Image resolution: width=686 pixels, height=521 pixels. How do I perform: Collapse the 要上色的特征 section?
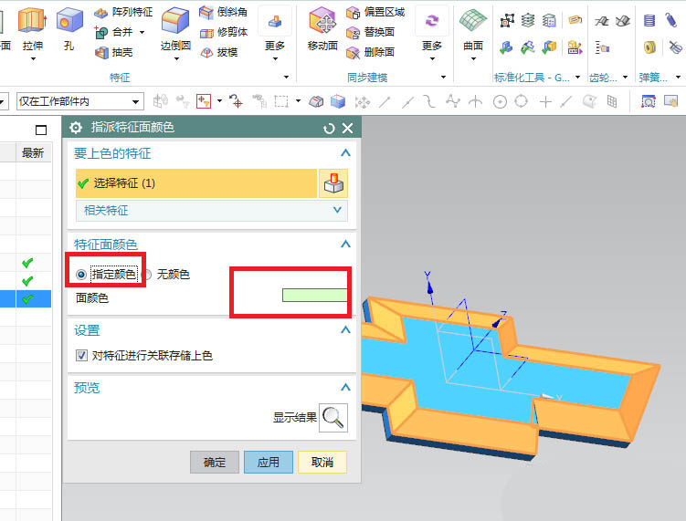[345, 153]
